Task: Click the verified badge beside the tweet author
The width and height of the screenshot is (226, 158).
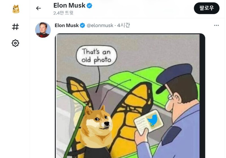Action: tap(82, 25)
